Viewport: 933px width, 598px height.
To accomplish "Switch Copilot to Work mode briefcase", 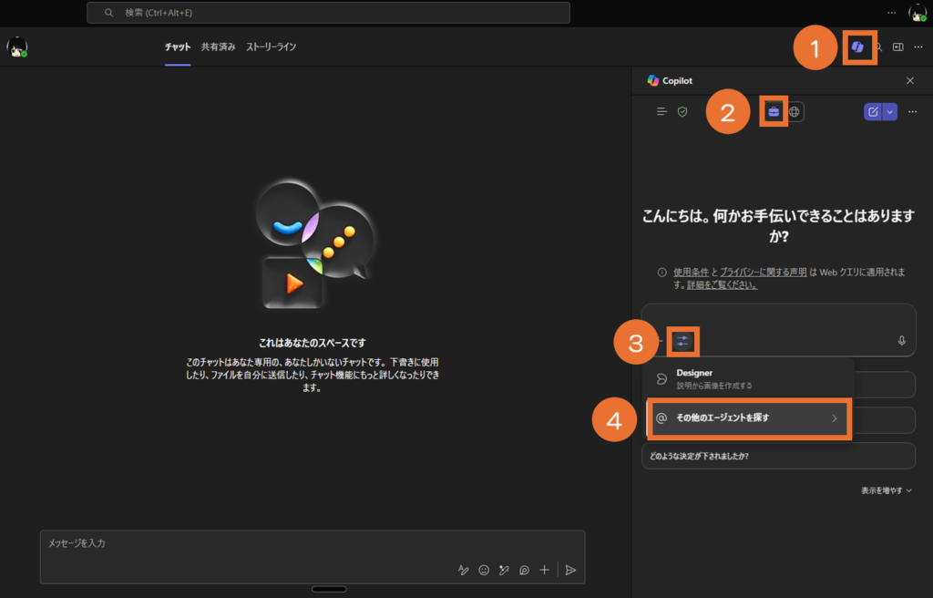I will tap(774, 111).
